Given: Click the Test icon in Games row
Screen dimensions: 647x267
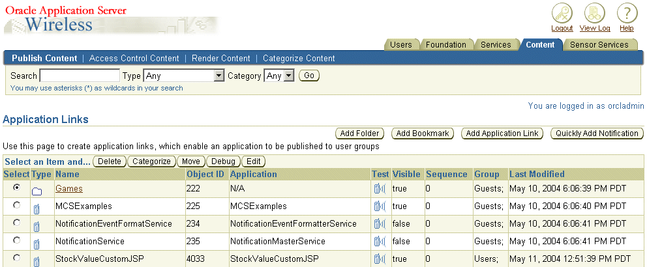Looking at the screenshot, I should (380, 189).
